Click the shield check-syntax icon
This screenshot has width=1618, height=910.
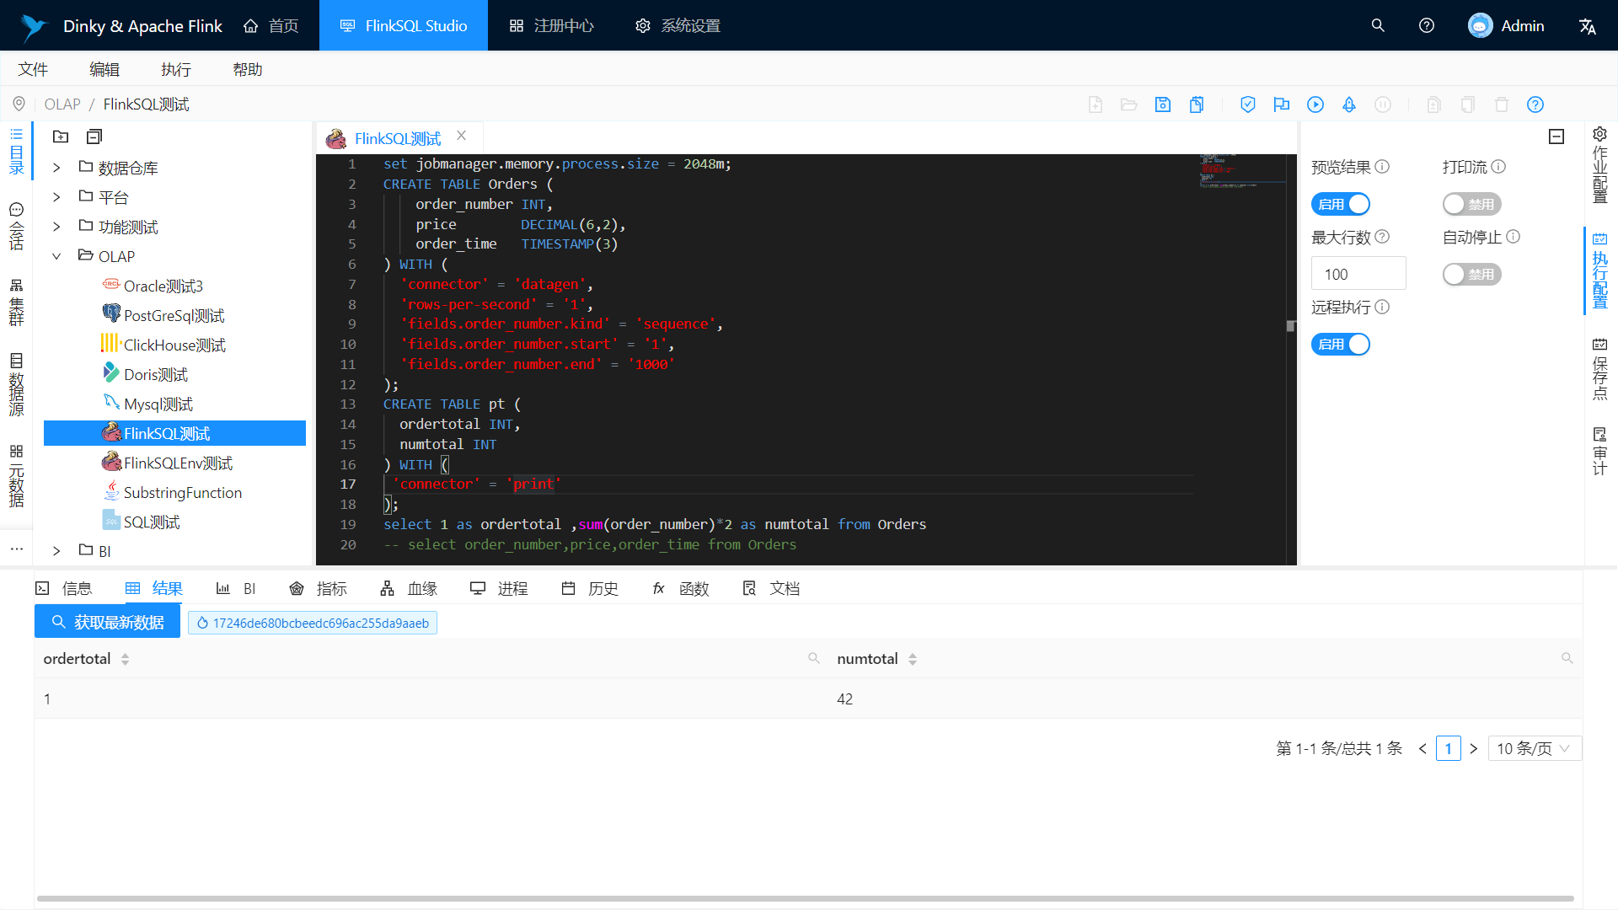[x=1248, y=104]
